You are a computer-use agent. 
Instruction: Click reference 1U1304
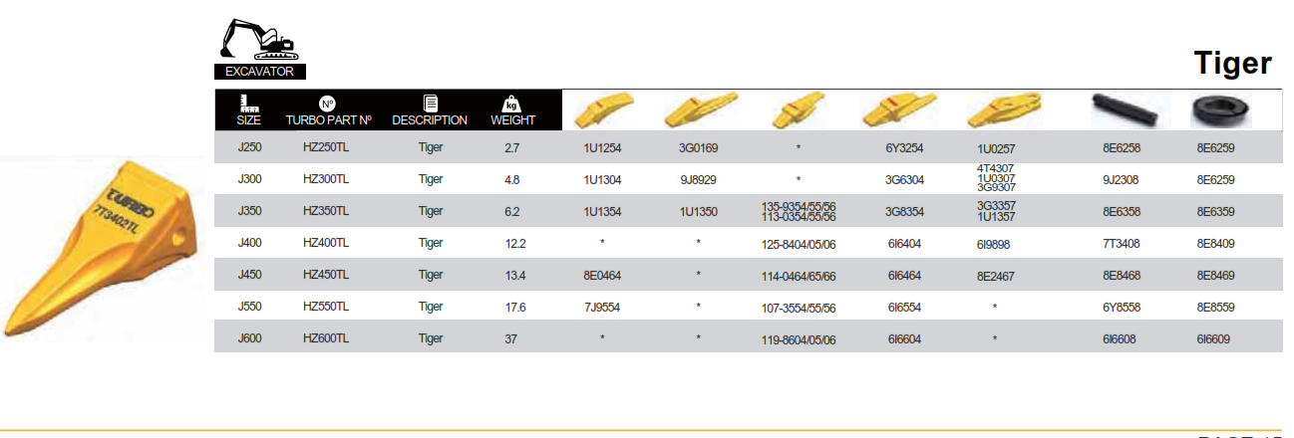click(x=602, y=180)
